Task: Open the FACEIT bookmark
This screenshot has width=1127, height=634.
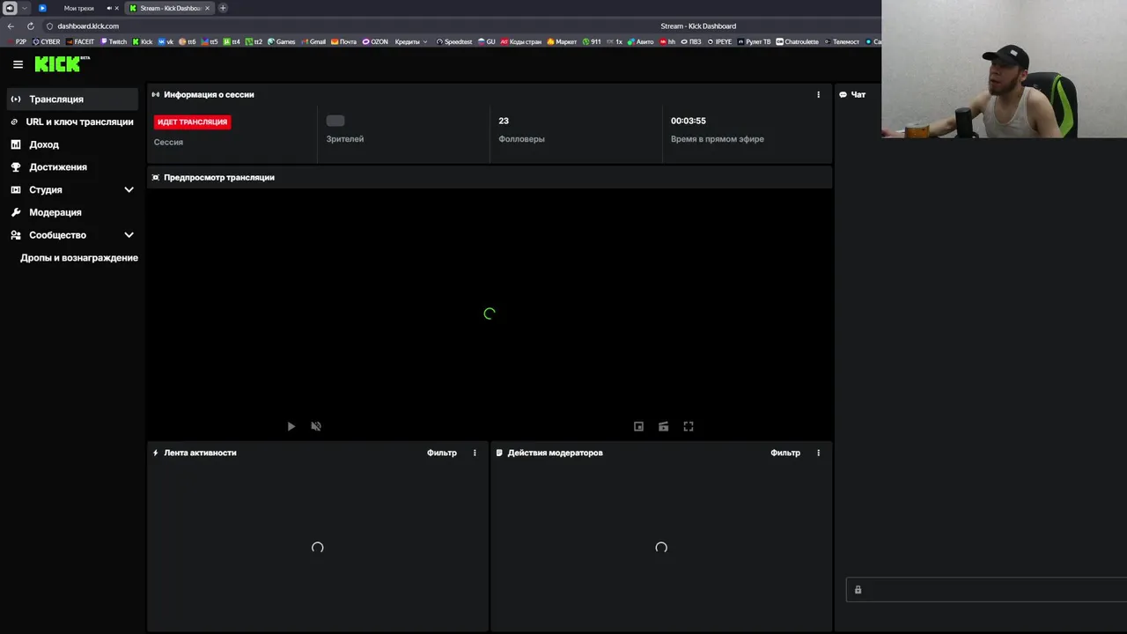Action: [80, 41]
